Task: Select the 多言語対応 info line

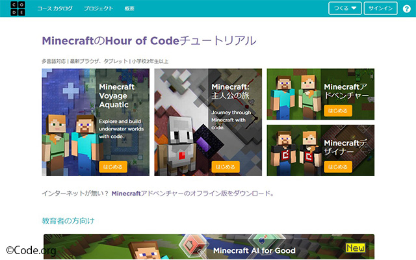Action: 105,61
